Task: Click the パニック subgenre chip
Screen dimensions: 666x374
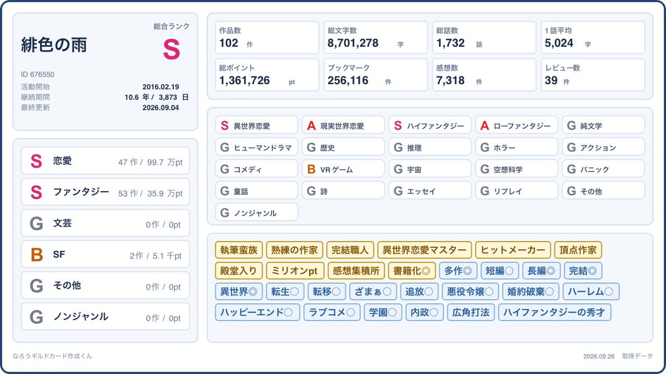Action: point(603,168)
